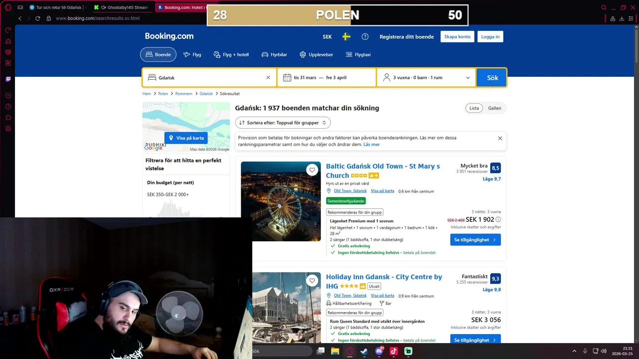This screenshot has width=639, height=359.
Task: Click Hem breadcrumb link
Action: [147, 94]
